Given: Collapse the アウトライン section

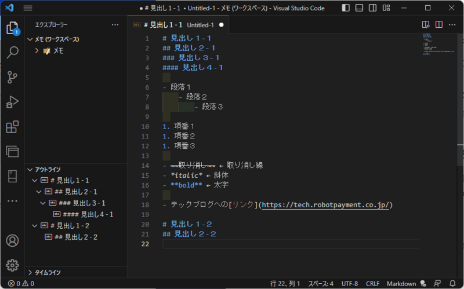Looking at the screenshot, I should point(30,170).
